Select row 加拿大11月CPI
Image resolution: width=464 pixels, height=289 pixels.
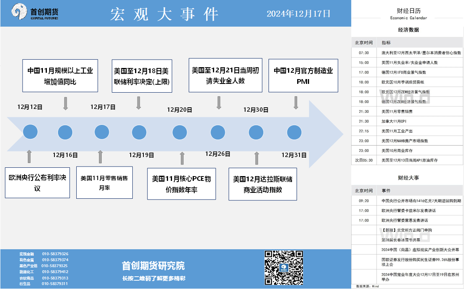pyautogui.click(x=407, y=121)
